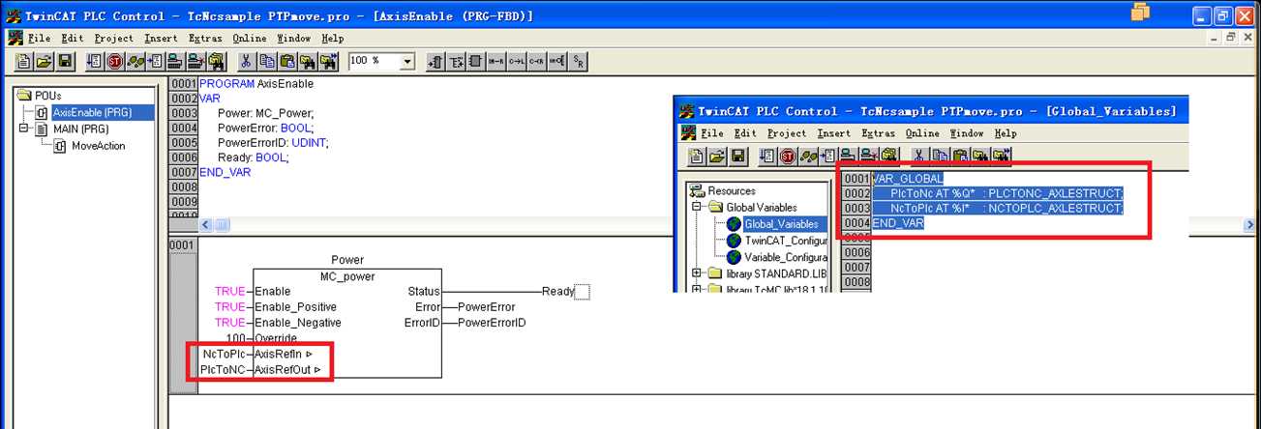Click the TRUE value at Enable_Positive

coord(229,307)
